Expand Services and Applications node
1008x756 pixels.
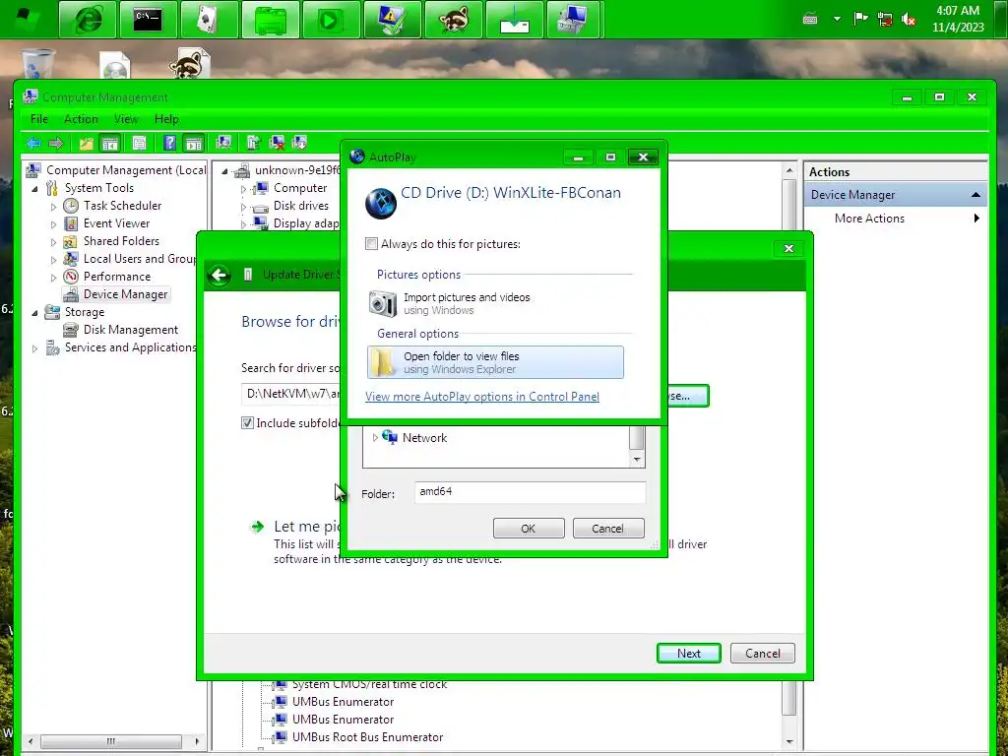(34, 348)
